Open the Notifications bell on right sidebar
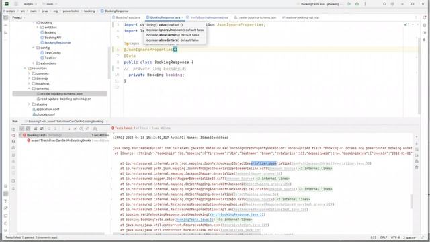Screen dimensions: 430x242 [x=424, y=18]
